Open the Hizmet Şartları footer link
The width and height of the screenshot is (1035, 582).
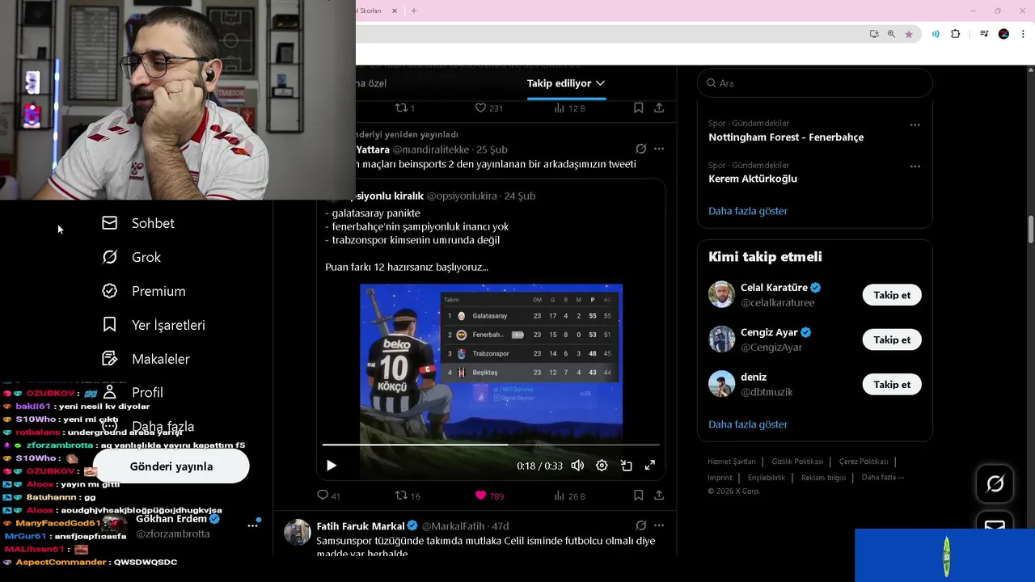pyautogui.click(x=732, y=462)
